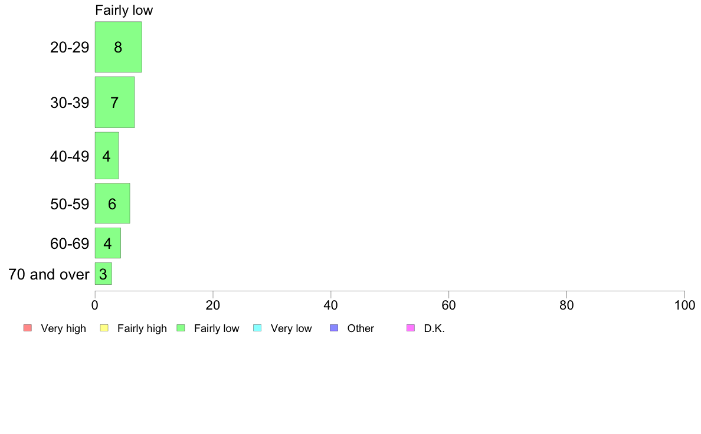Select the 60-69 bar showing 4
Image resolution: width=701 pixels, height=434 pixels.
pyautogui.click(x=108, y=243)
